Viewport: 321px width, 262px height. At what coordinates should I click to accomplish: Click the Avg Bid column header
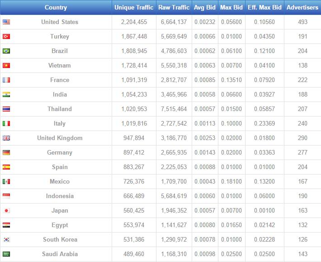pos(204,7)
